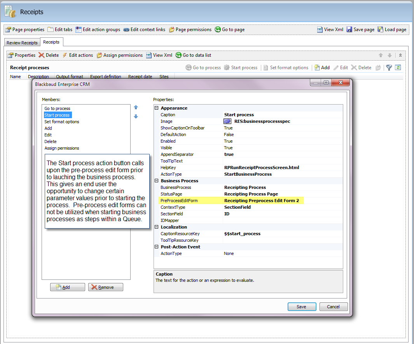Click the Add button below Members list
Viewport: 414px width, 344px height.
pos(68,287)
